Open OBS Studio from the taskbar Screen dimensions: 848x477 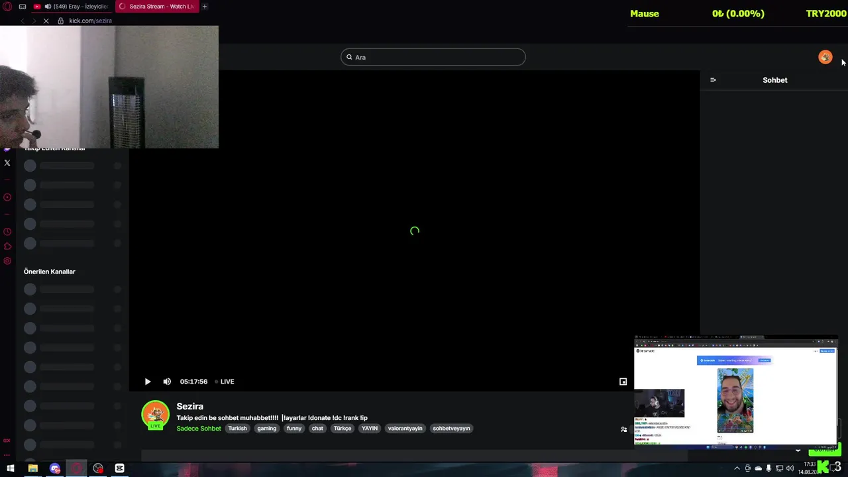98,468
